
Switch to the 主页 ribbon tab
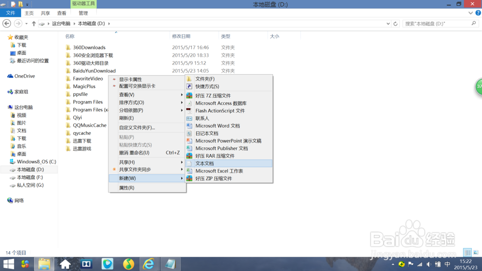(29, 13)
